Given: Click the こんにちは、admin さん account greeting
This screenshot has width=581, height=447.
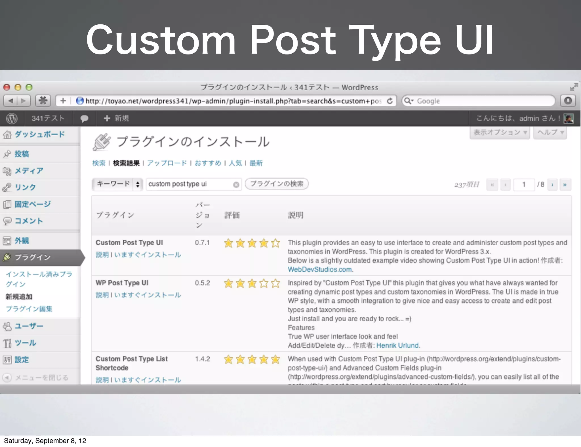Looking at the screenshot, I should point(518,118).
